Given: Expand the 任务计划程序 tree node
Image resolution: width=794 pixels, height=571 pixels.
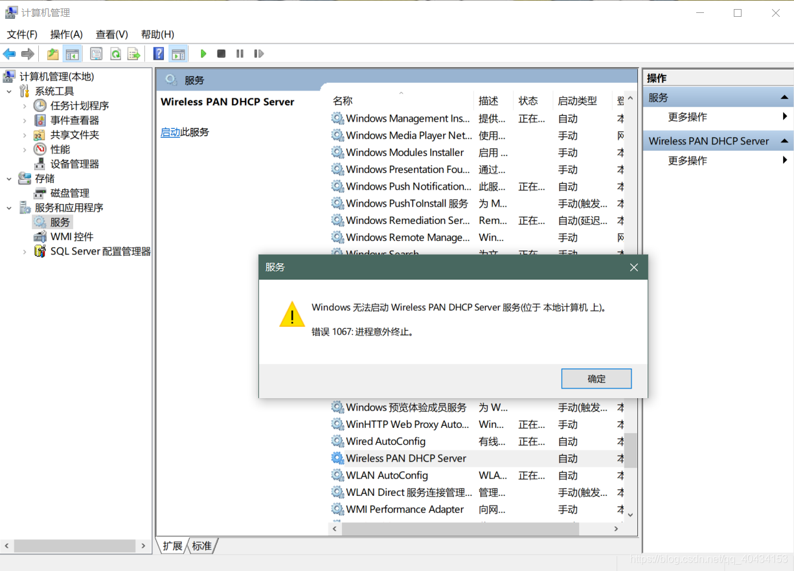Looking at the screenshot, I should point(25,106).
